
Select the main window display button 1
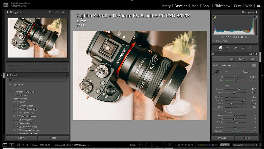pos(5,145)
